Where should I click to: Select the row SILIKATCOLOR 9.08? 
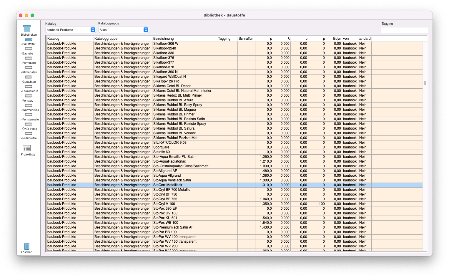(235, 143)
